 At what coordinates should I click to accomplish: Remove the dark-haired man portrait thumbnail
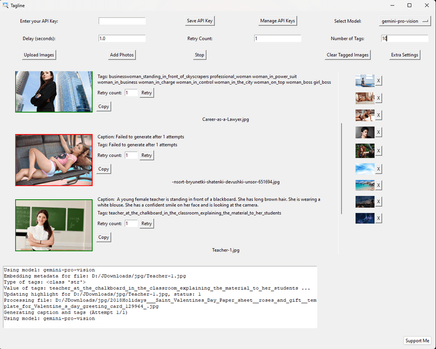(378, 132)
